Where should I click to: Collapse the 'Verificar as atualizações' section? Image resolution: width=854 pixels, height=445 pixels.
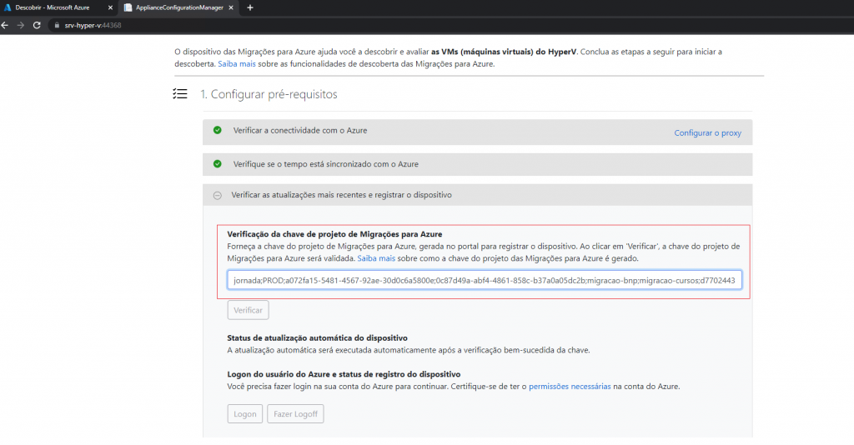point(217,195)
